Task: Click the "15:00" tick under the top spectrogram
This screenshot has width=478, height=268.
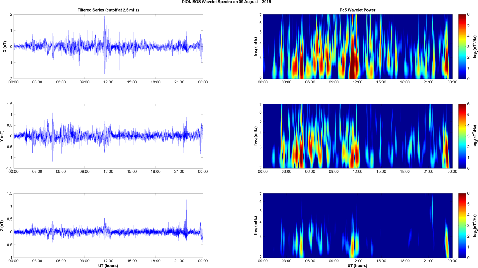Action: pyautogui.click(x=381, y=82)
